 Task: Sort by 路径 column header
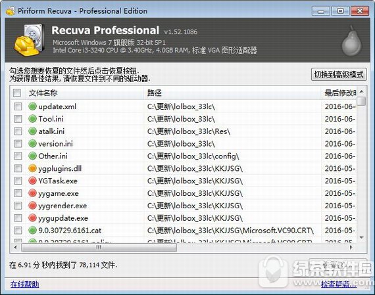(232, 93)
